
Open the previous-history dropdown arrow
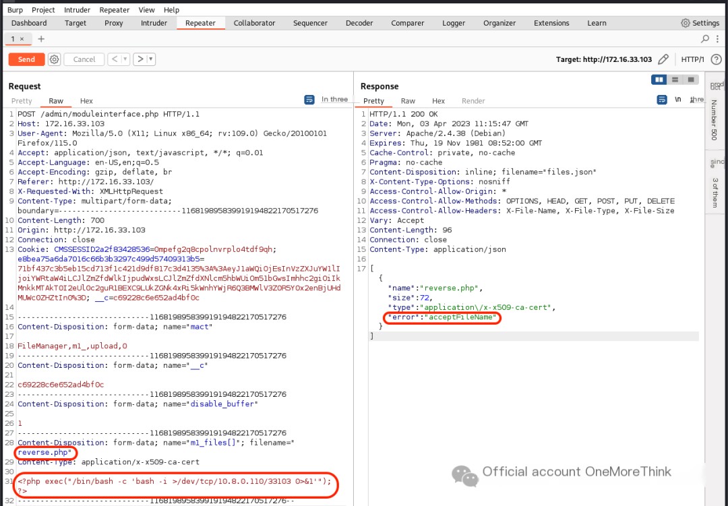(125, 59)
